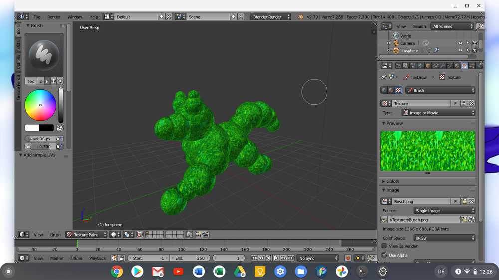The image size is (499, 280).
Task: Open the Render menu
Action: point(54,17)
